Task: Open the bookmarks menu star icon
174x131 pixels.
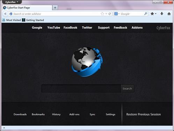Action: [153, 14]
